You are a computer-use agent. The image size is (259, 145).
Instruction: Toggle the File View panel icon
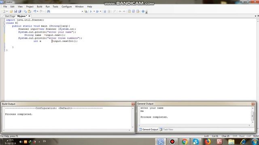point(129,11)
